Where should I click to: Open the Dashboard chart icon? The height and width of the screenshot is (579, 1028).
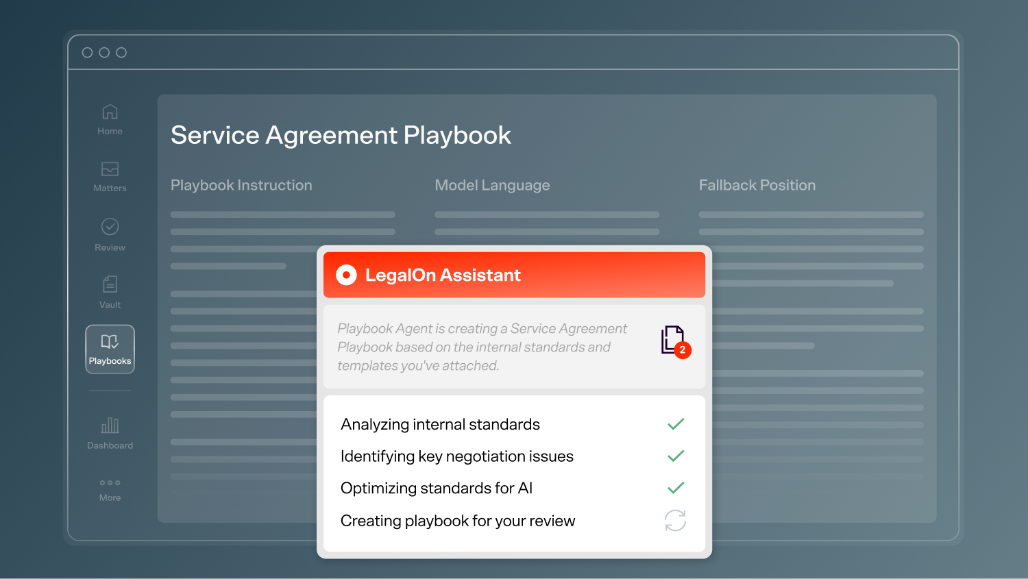(x=110, y=426)
